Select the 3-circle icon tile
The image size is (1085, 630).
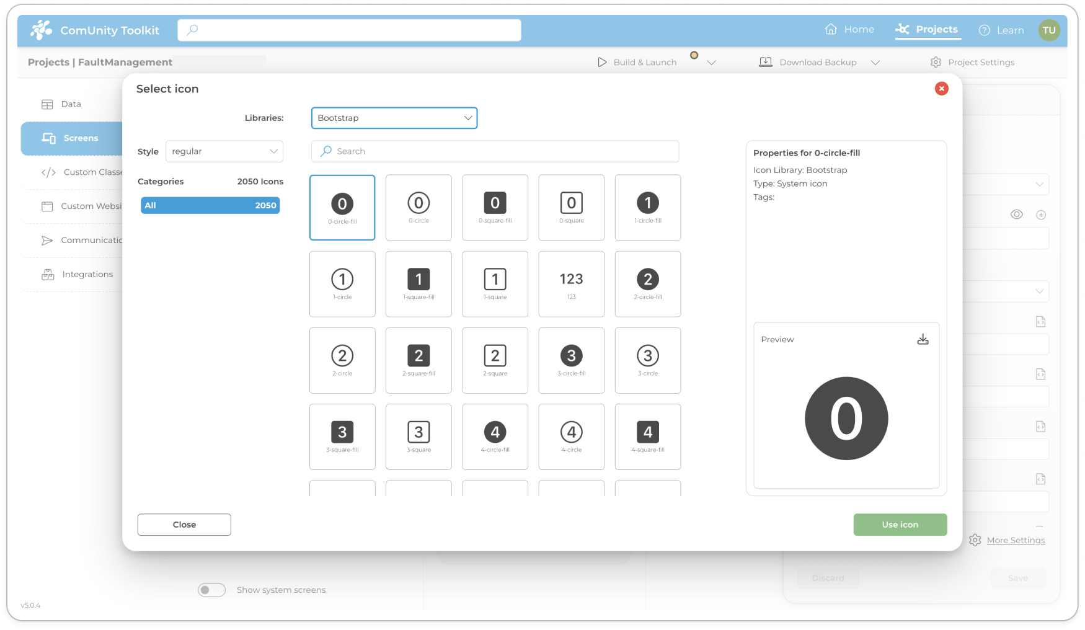pyautogui.click(x=647, y=360)
